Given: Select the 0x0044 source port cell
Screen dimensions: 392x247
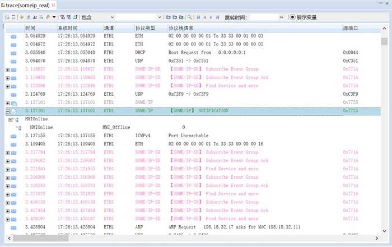Looking at the screenshot, I should pyautogui.click(x=351, y=53).
